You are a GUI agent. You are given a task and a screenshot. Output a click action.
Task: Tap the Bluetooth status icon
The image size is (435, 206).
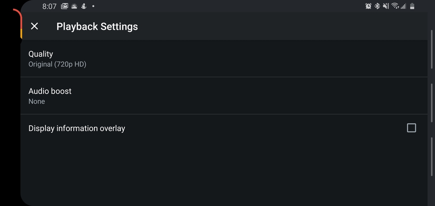point(377,6)
